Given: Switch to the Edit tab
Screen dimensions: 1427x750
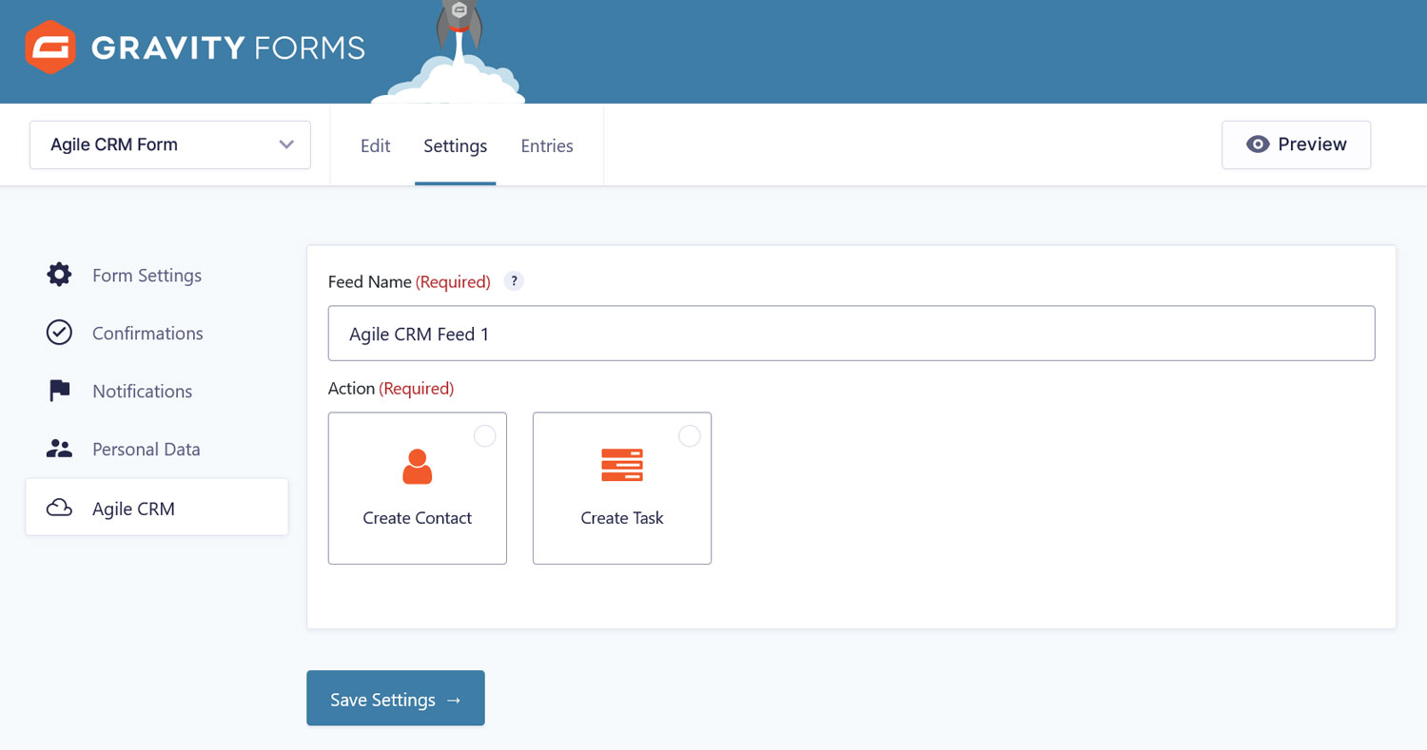Looking at the screenshot, I should [x=375, y=145].
